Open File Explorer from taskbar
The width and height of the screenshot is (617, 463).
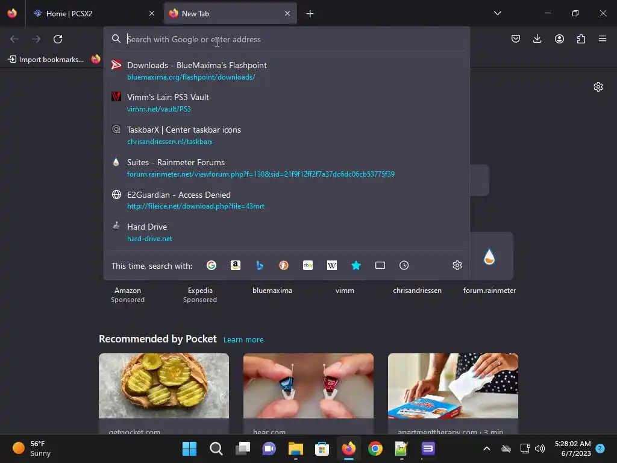[295, 449]
